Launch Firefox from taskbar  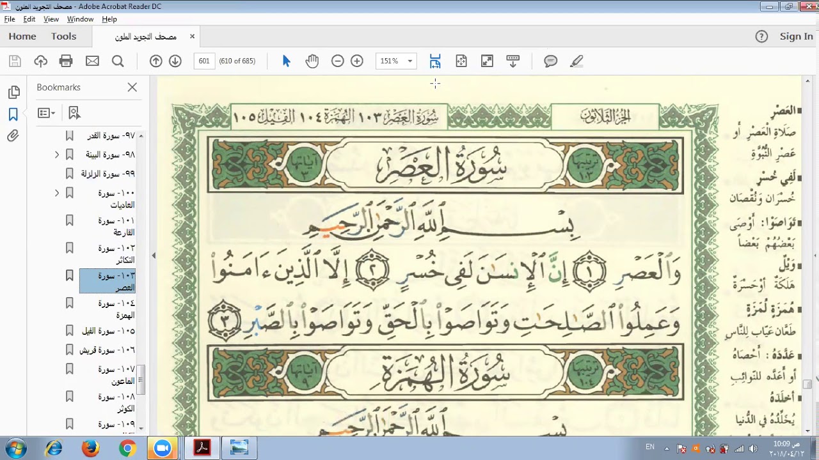(x=90, y=448)
